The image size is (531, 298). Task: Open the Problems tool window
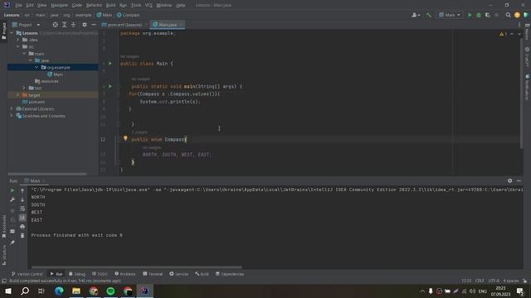(125, 274)
